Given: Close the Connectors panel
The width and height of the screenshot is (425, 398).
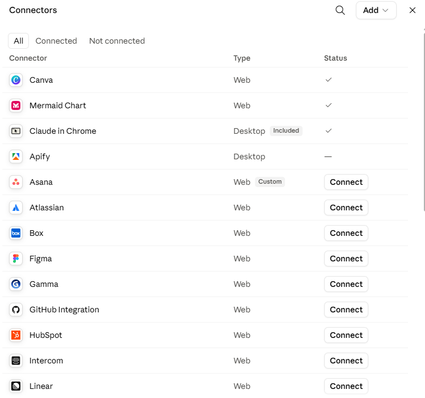Looking at the screenshot, I should coord(413,10).
